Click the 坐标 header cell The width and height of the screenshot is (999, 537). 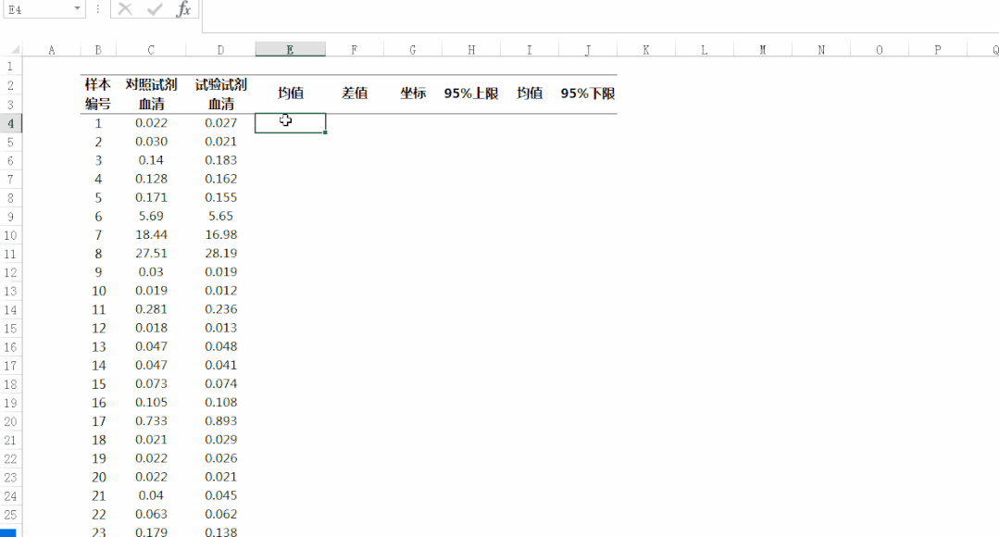tap(413, 94)
